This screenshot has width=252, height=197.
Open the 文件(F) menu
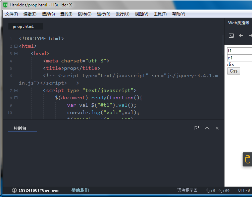(11, 14)
